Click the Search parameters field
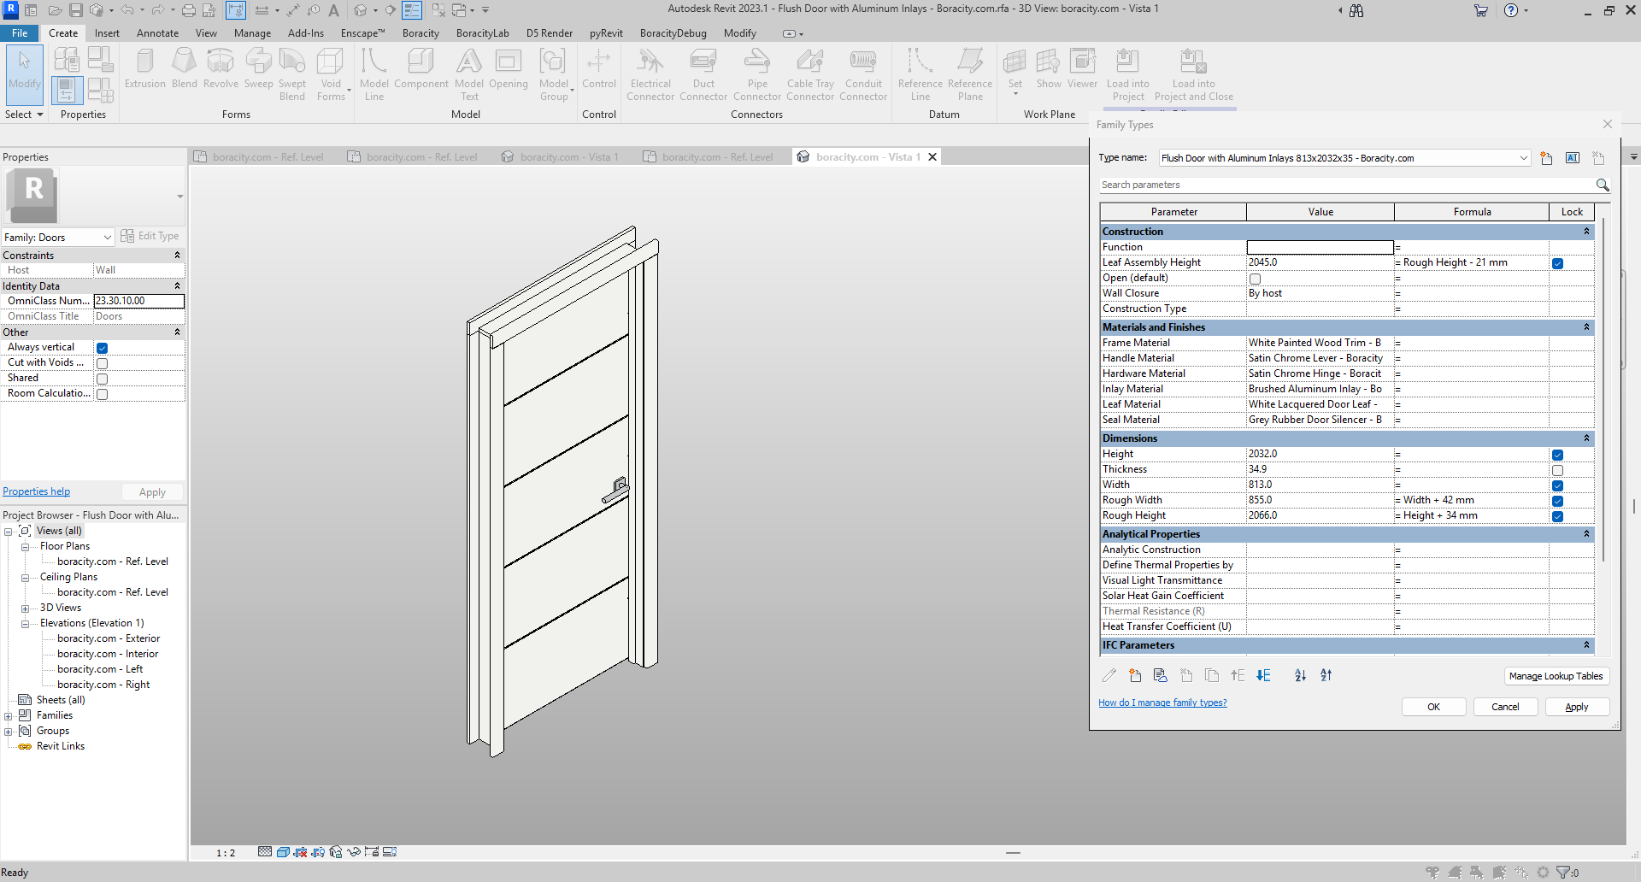This screenshot has width=1641, height=882. tap(1346, 185)
